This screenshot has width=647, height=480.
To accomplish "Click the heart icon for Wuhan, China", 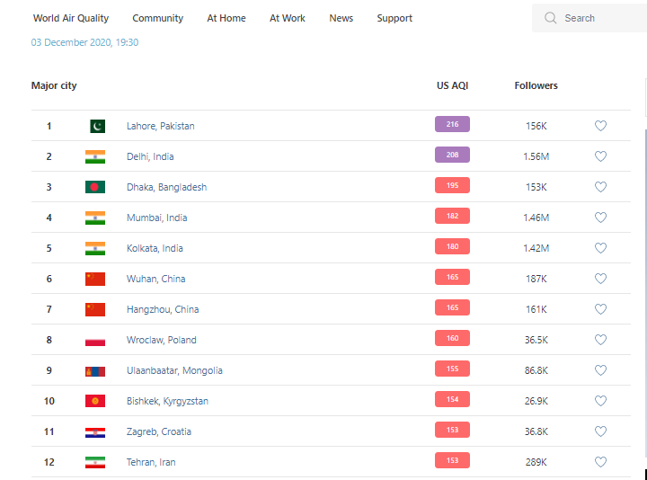I will coord(600,279).
